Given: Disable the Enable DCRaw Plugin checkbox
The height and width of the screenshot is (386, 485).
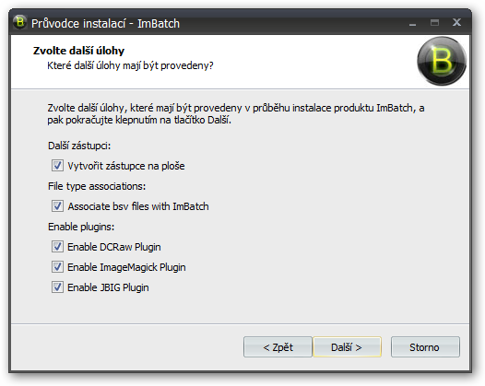Looking at the screenshot, I should (x=57, y=247).
